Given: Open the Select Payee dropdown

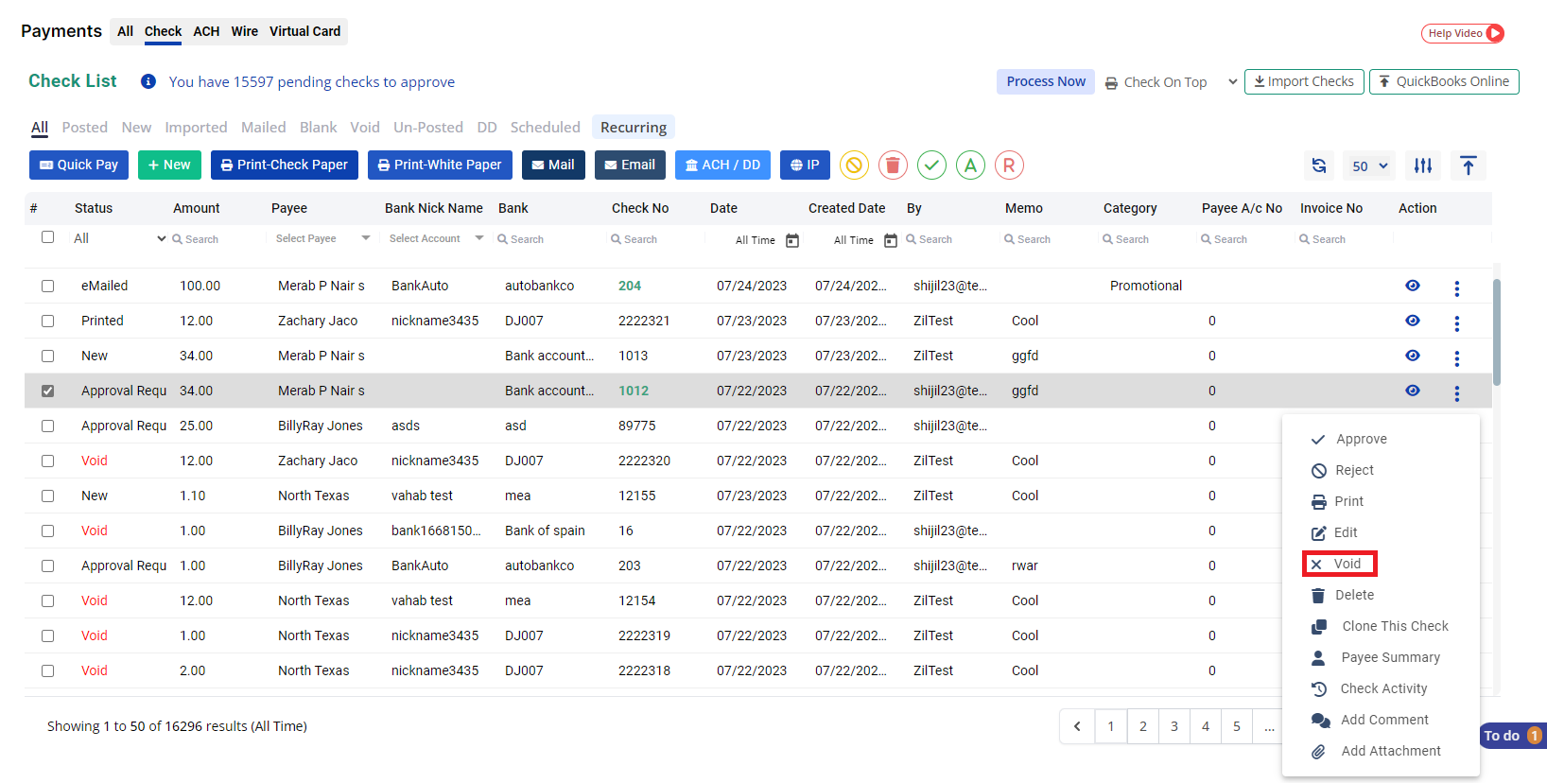Looking at the screenshot, I should [x=322, y=238].
